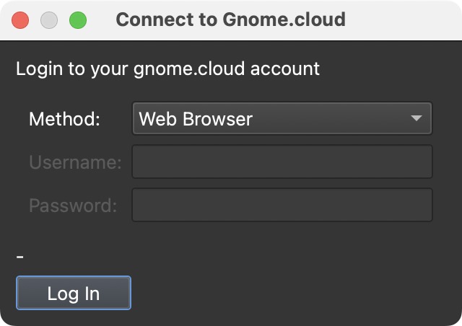Focus the Password input field
Viewport: 462px width, 326px height.
(x=282, y=206)
